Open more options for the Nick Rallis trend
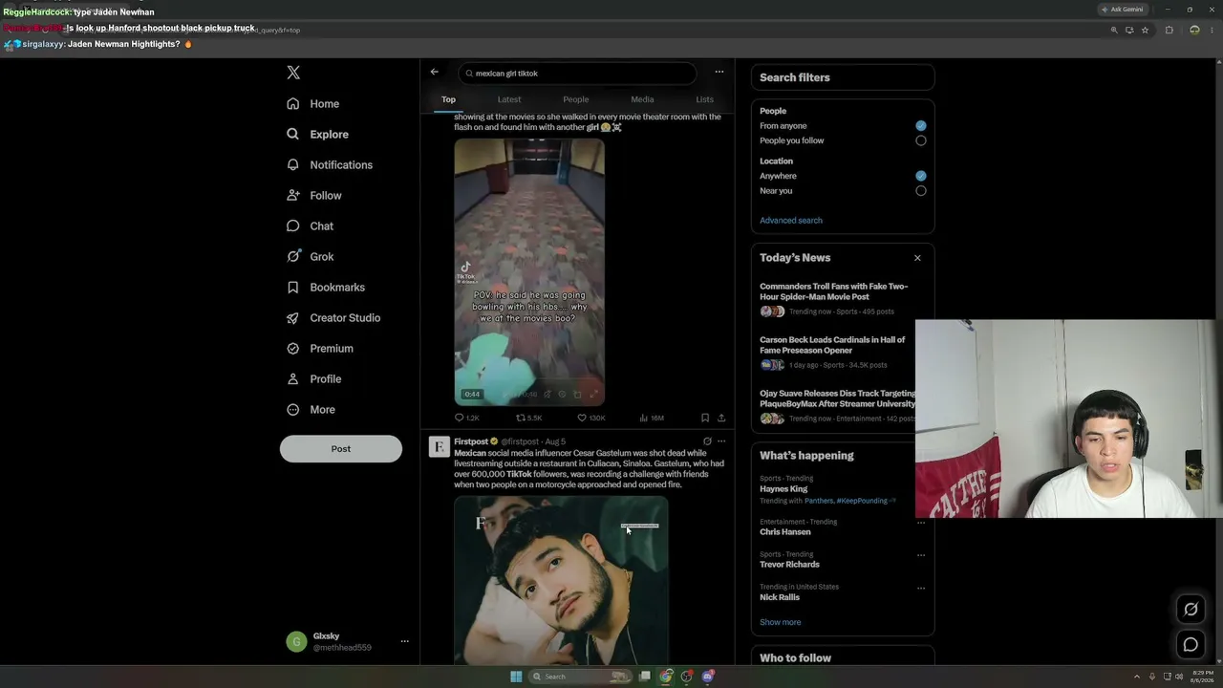 pyautogui.click(x=921, y=588)
